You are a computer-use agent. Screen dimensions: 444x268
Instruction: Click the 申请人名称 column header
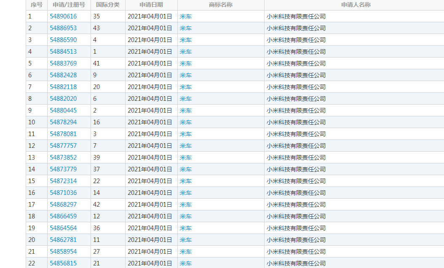pyautogui.click(x=354, y=5)
